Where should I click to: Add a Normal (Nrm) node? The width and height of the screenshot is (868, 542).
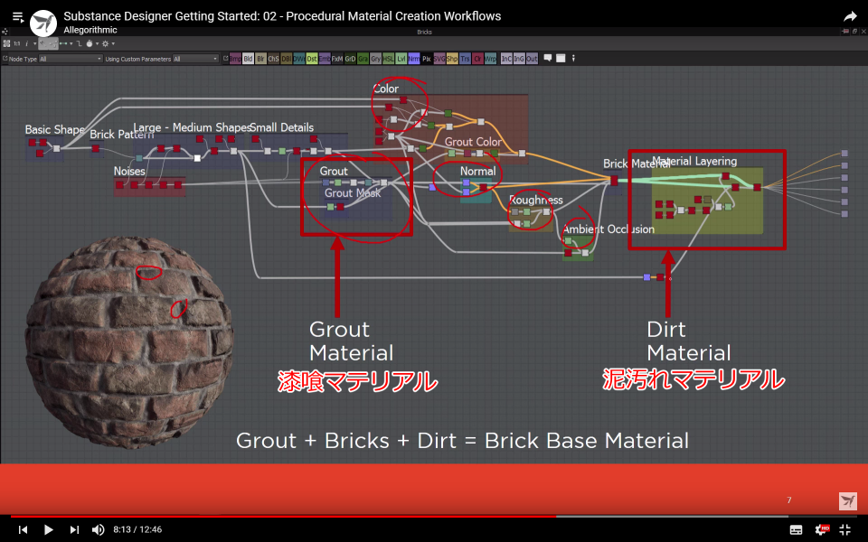click(x=413, y=59)
